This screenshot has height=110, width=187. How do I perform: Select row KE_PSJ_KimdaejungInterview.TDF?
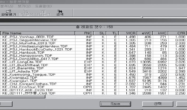(93, 46)
